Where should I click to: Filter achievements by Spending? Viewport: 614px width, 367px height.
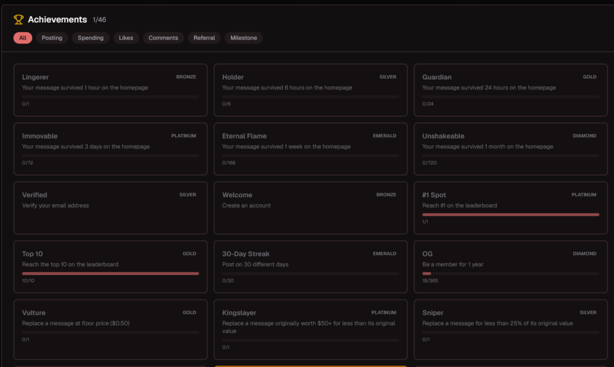click(90, 37)
